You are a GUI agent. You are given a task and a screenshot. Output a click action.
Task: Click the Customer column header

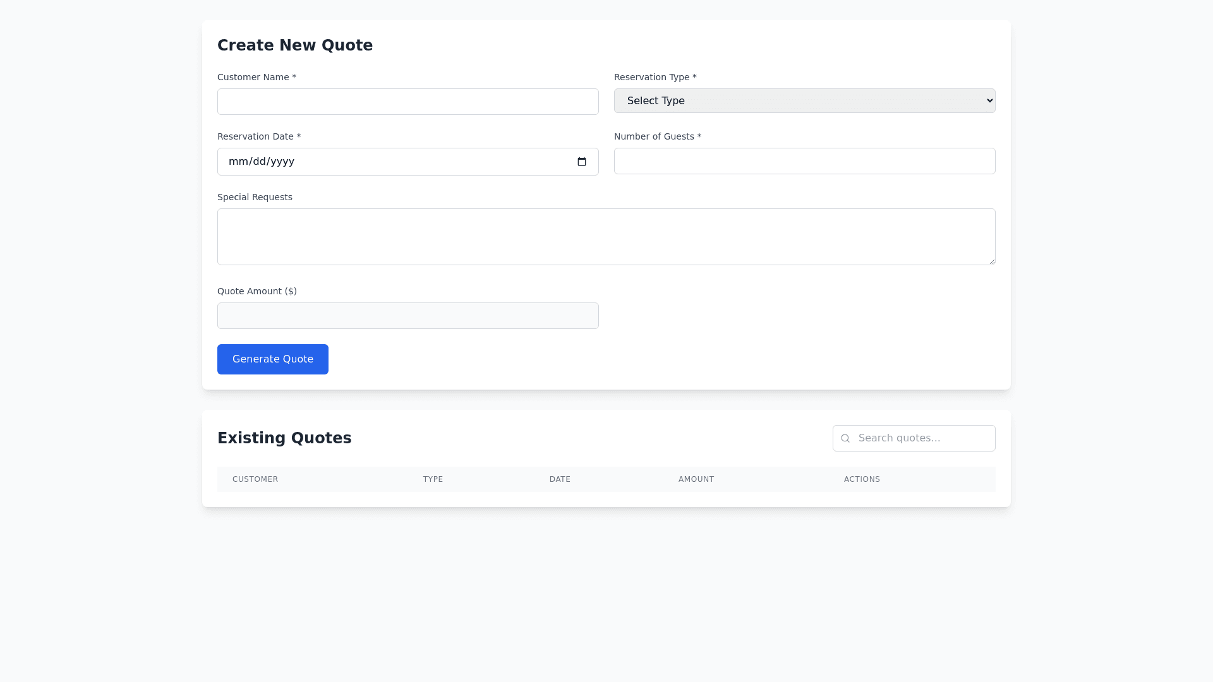[x=255, y=479]
